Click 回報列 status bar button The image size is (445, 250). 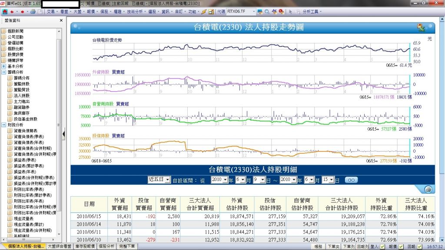(x=363, y=247)
